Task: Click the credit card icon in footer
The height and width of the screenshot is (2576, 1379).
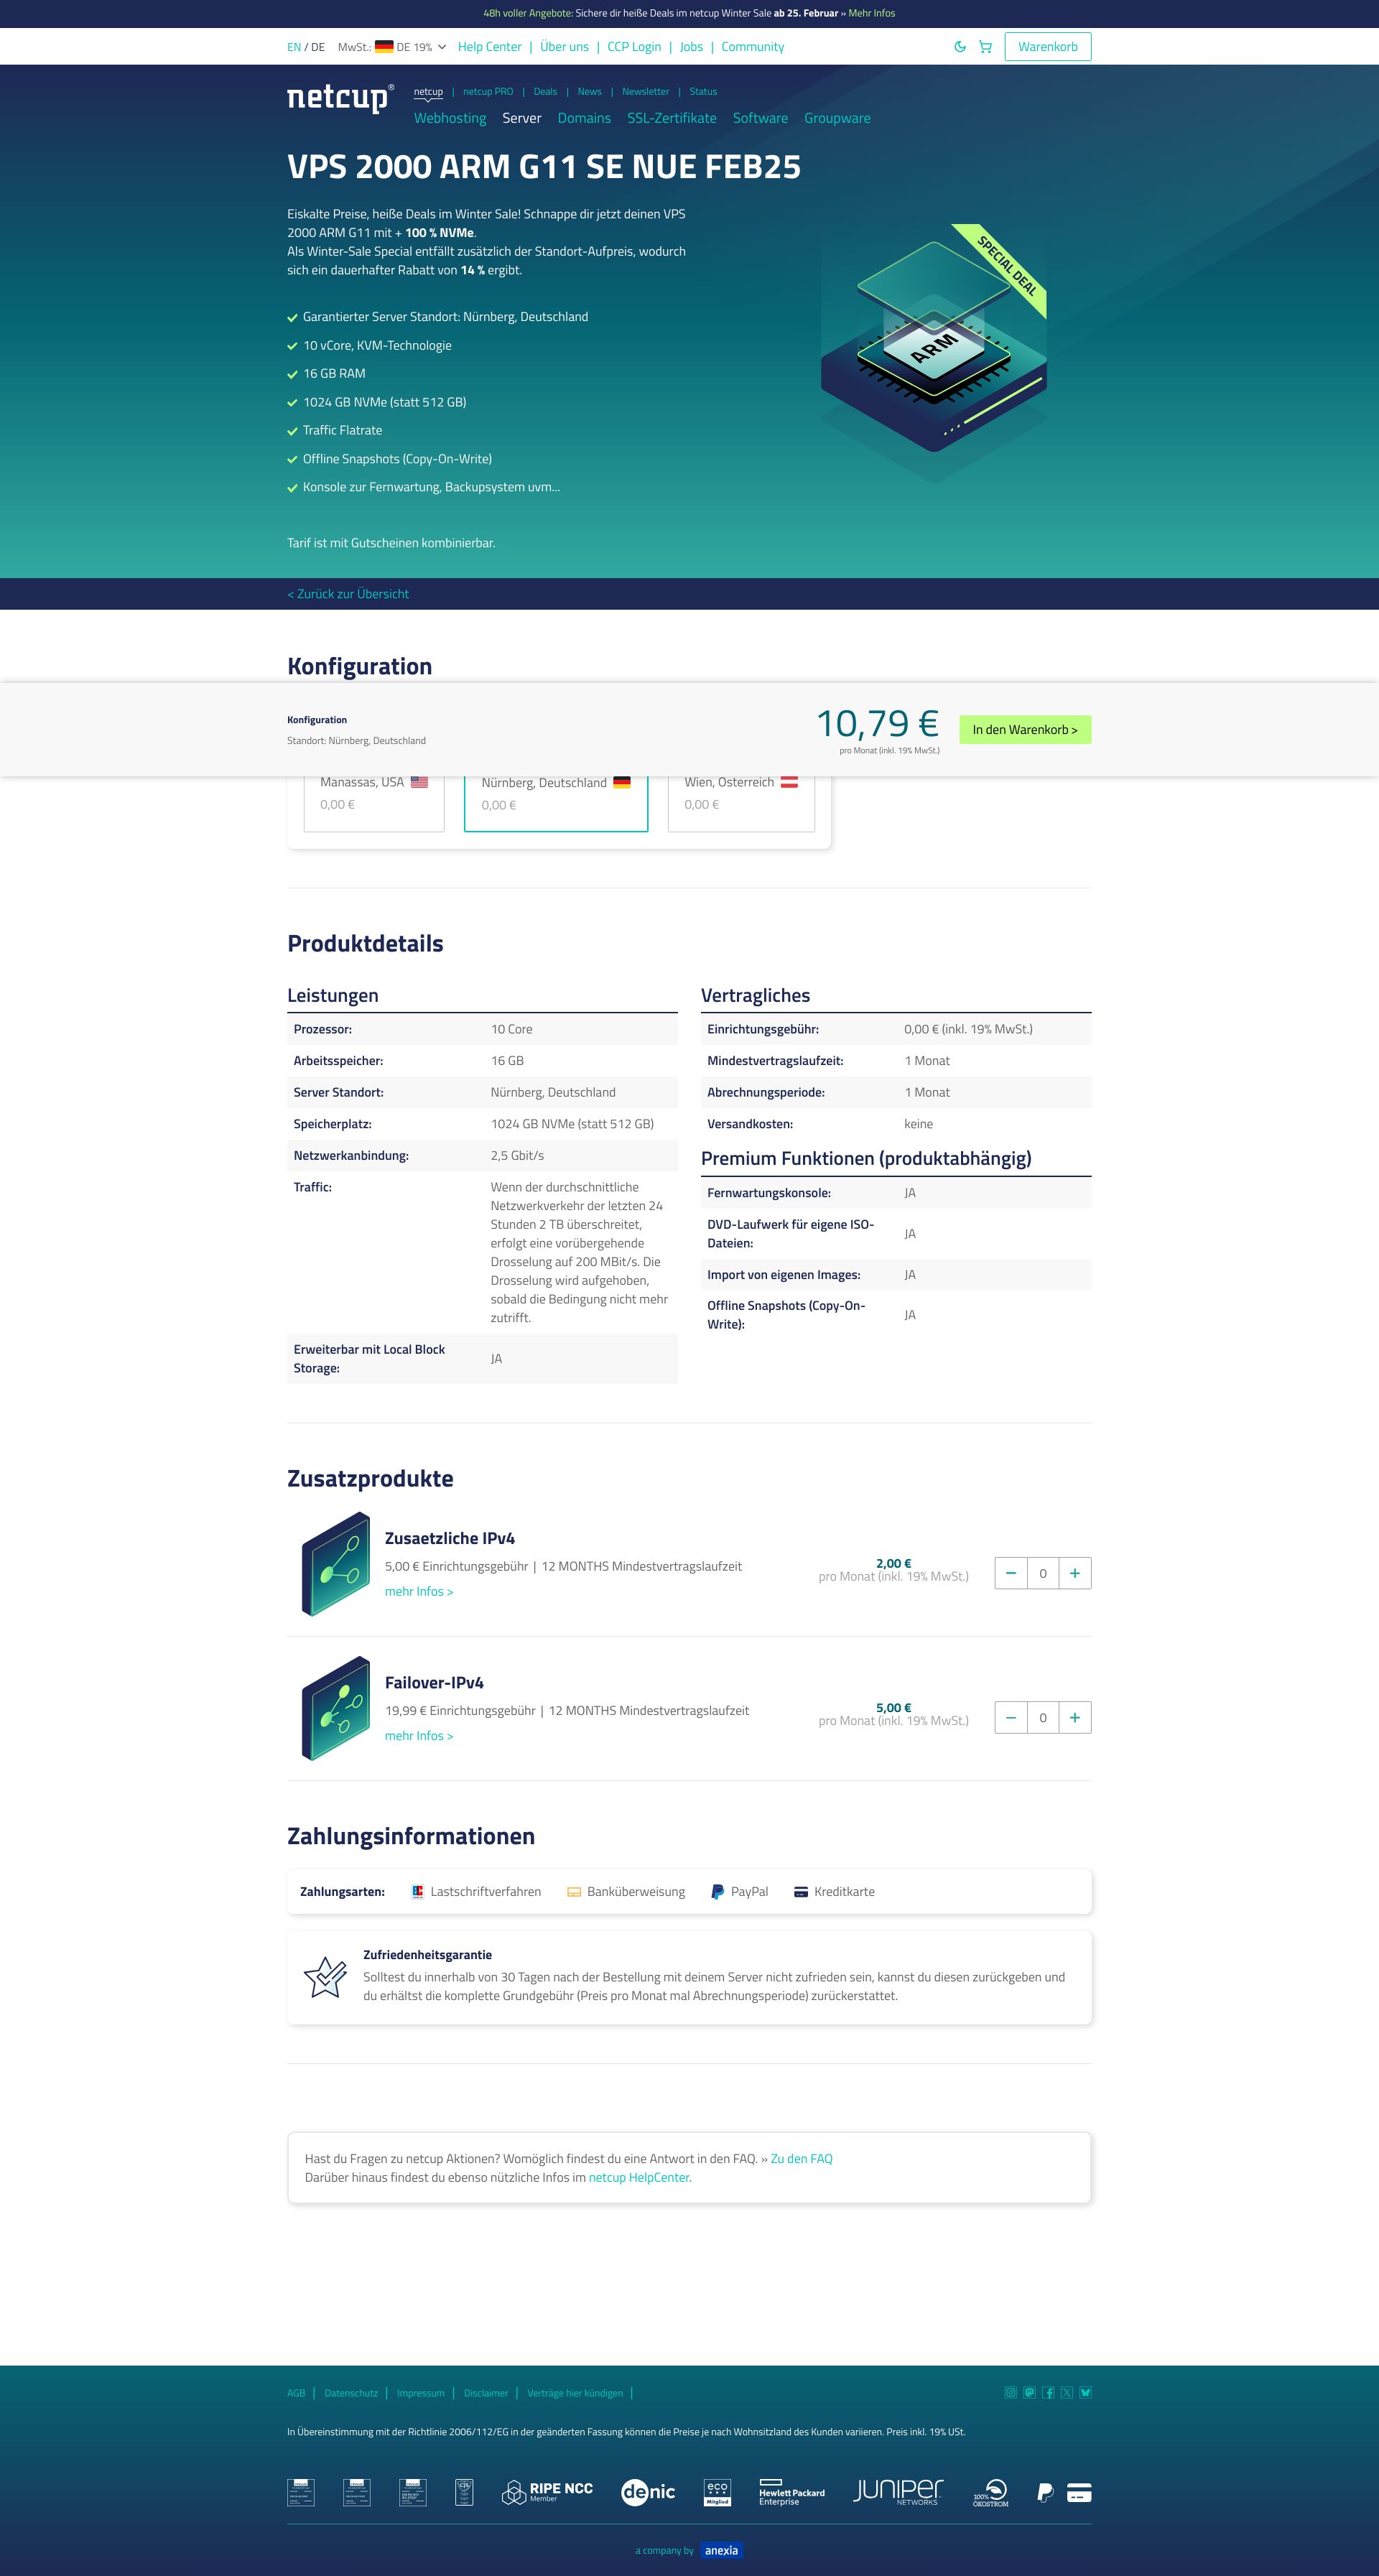Action: pos(1079,2492)
